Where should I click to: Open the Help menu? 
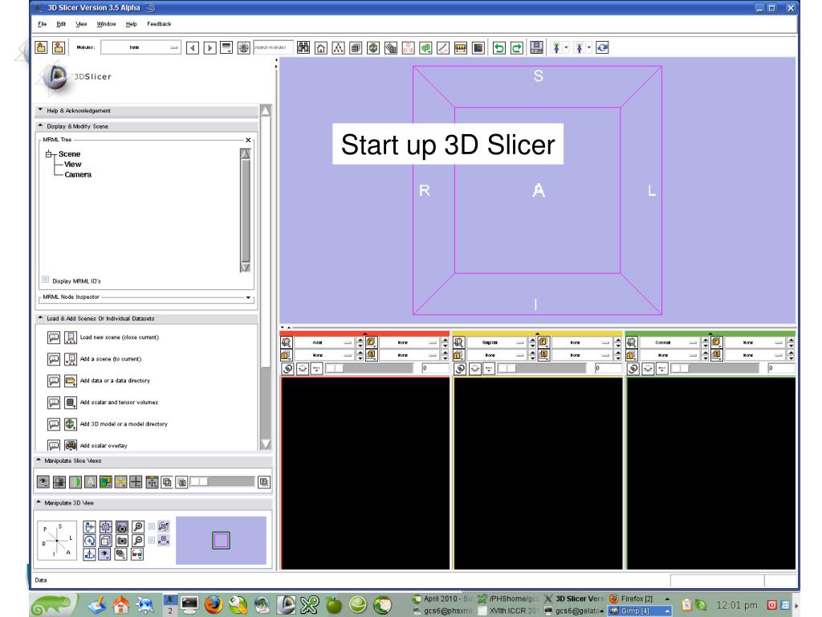point(131,24)
